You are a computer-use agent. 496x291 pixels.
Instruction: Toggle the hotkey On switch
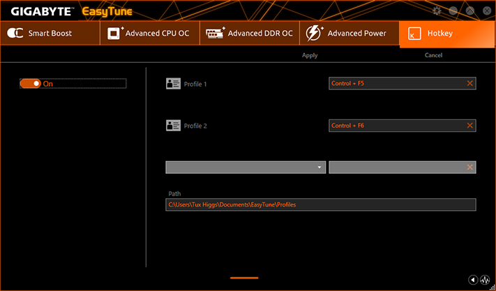click(x=31, y=84)
